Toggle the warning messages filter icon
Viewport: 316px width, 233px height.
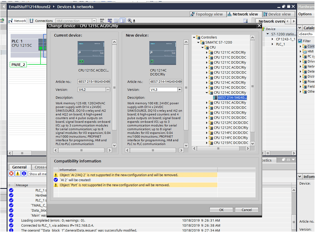pyautogui.click(x=18, y=173)
